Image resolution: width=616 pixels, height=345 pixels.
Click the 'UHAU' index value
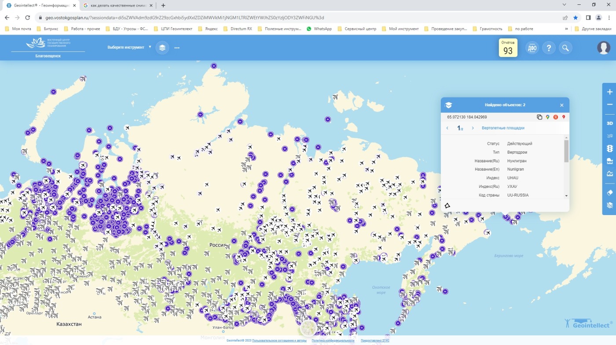click(513, 178)
